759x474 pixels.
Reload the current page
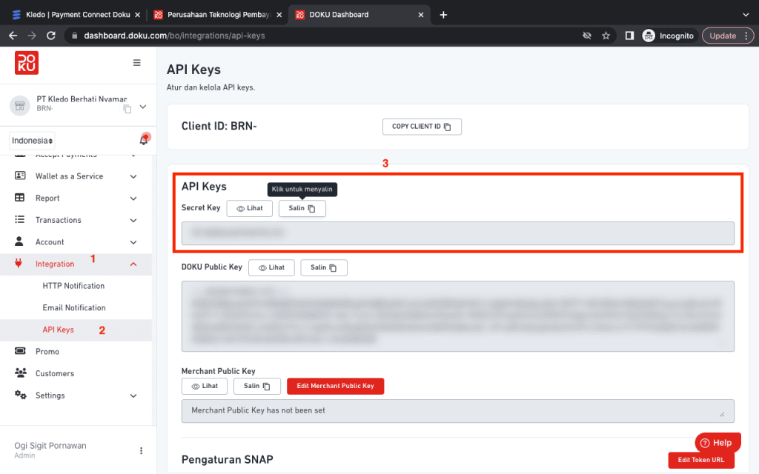(51, 36)
